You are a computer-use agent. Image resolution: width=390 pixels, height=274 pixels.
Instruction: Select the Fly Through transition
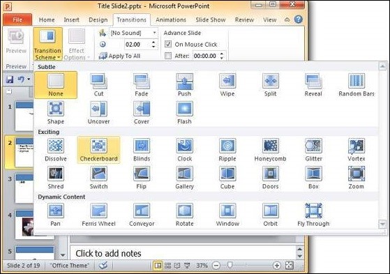click(313, 215)
